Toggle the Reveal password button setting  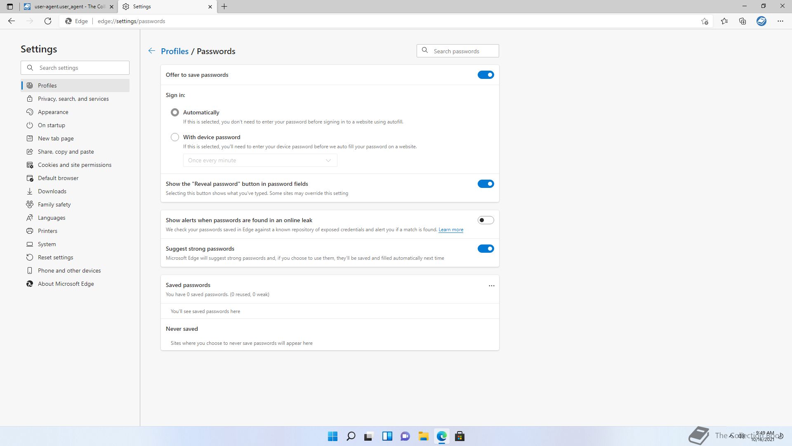486,184
